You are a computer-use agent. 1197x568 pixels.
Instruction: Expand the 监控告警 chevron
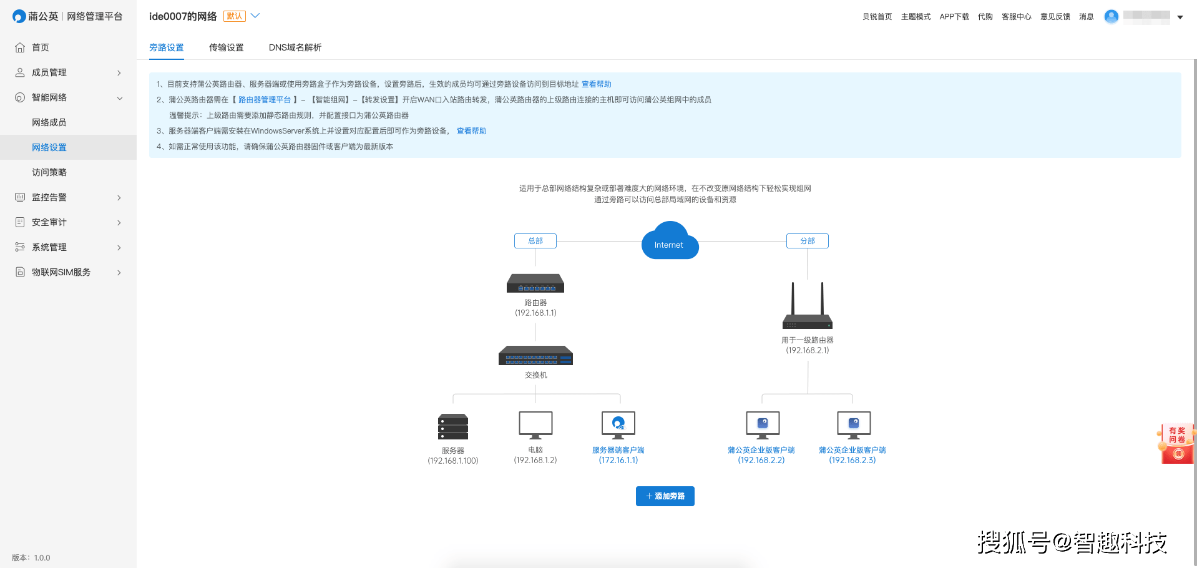click(119, 198)
